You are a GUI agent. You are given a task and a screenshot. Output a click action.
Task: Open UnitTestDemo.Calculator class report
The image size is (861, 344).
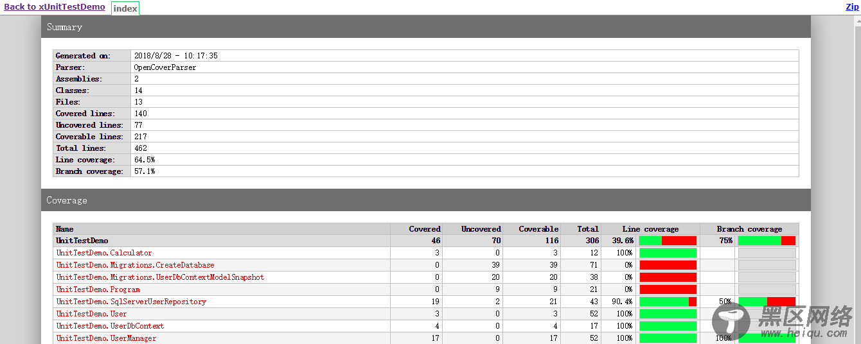pos(104,253)
